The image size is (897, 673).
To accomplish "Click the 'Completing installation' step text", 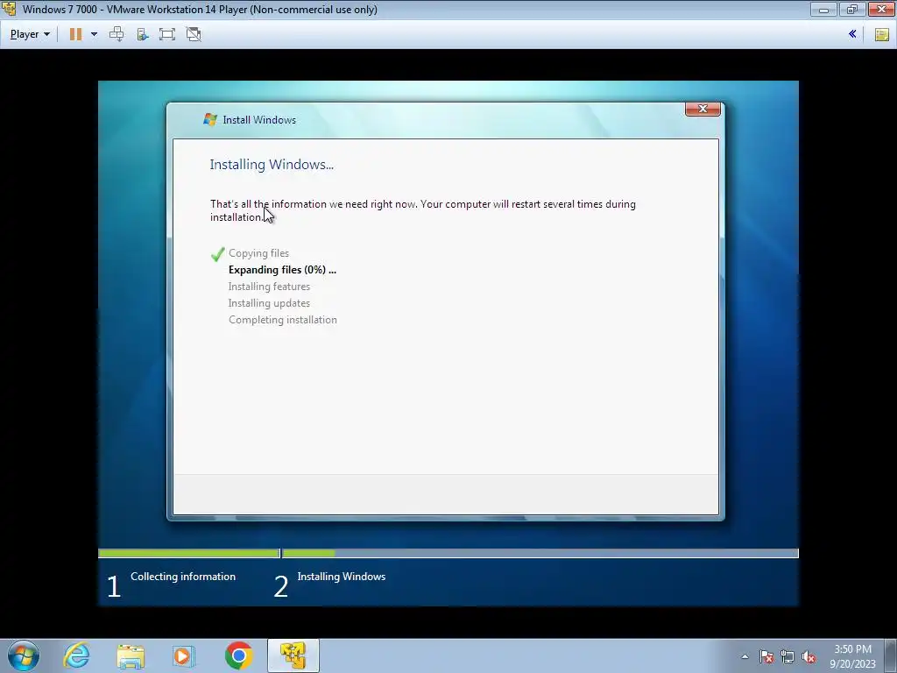I will pyautogui.click(x=283, y=319).
